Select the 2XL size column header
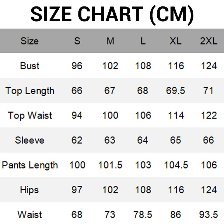Image resolution: width=224 pixels, height=224 pixels. click(x=209, y=41)
